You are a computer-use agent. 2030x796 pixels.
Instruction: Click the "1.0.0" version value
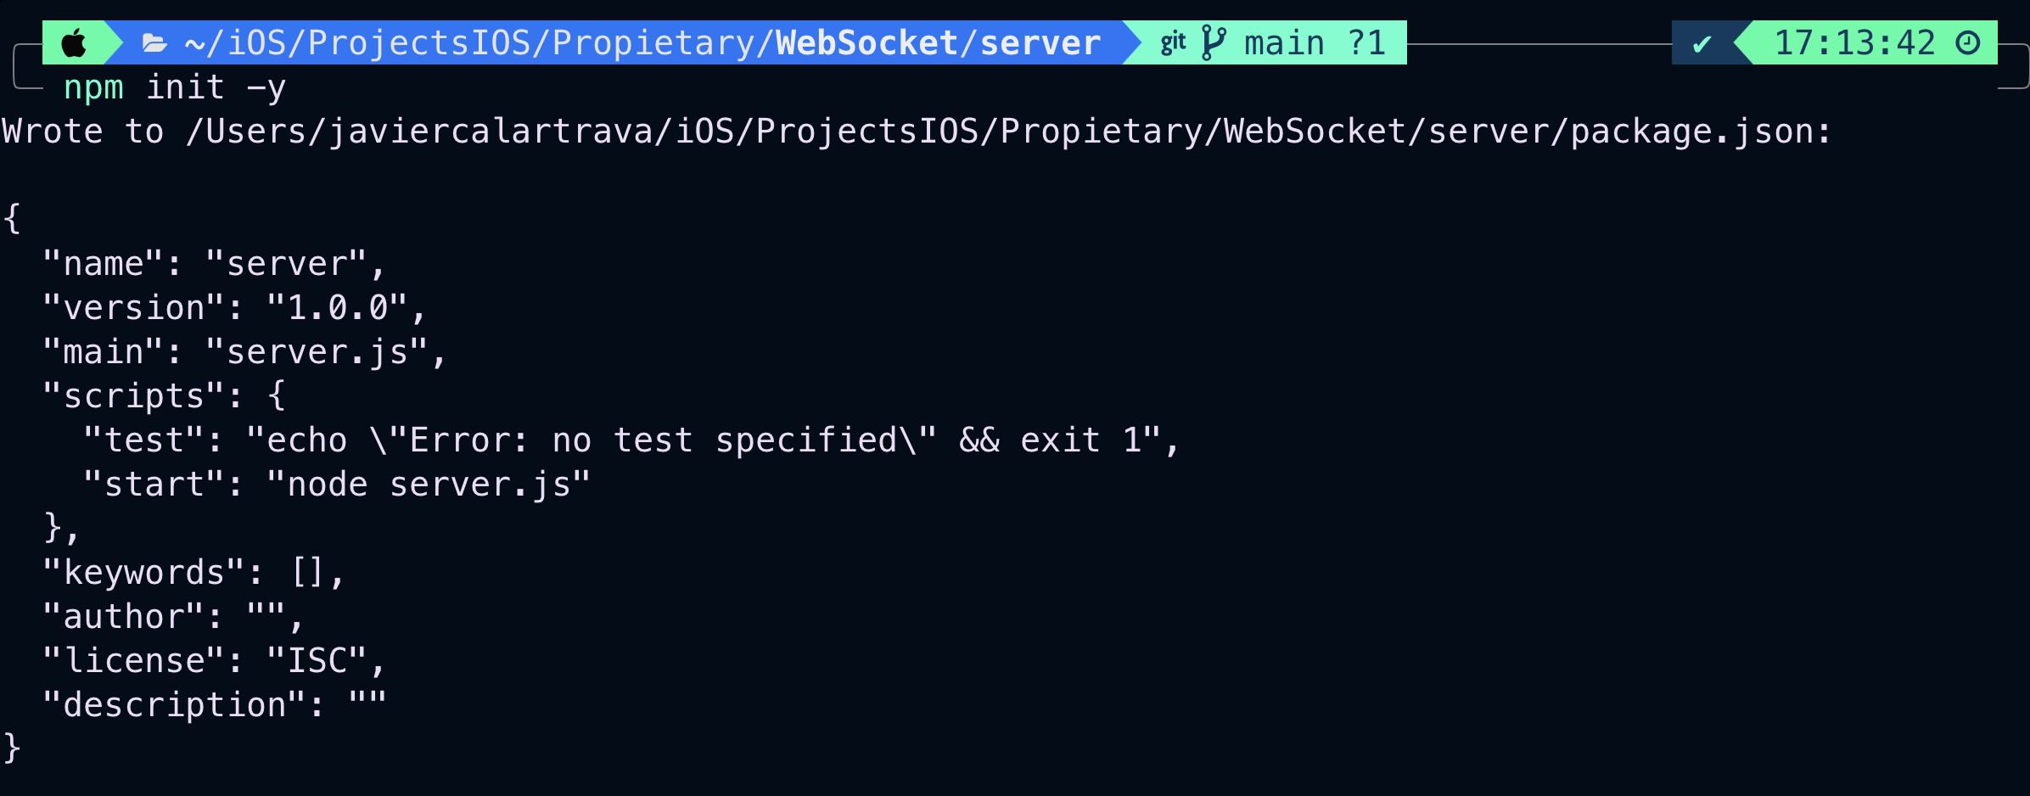pos(337,307)
